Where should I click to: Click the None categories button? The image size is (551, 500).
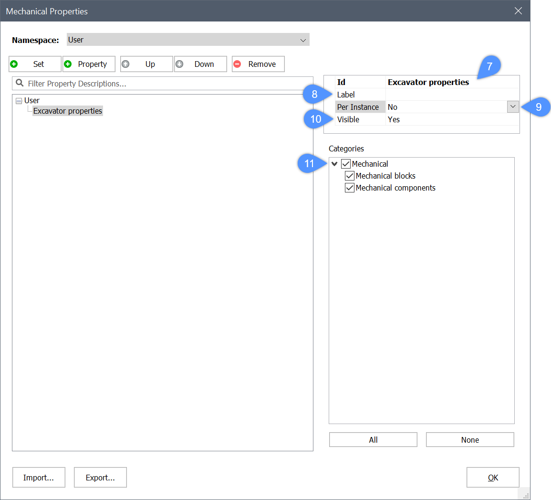point(470,440)
